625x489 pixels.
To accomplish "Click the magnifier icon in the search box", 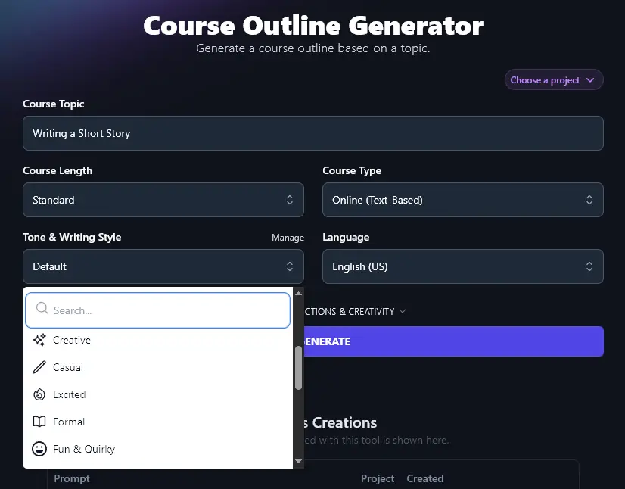I will pos(42,310).
